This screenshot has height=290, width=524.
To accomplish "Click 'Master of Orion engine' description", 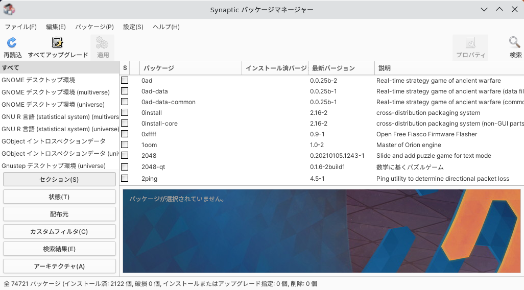I will (409, 144).
